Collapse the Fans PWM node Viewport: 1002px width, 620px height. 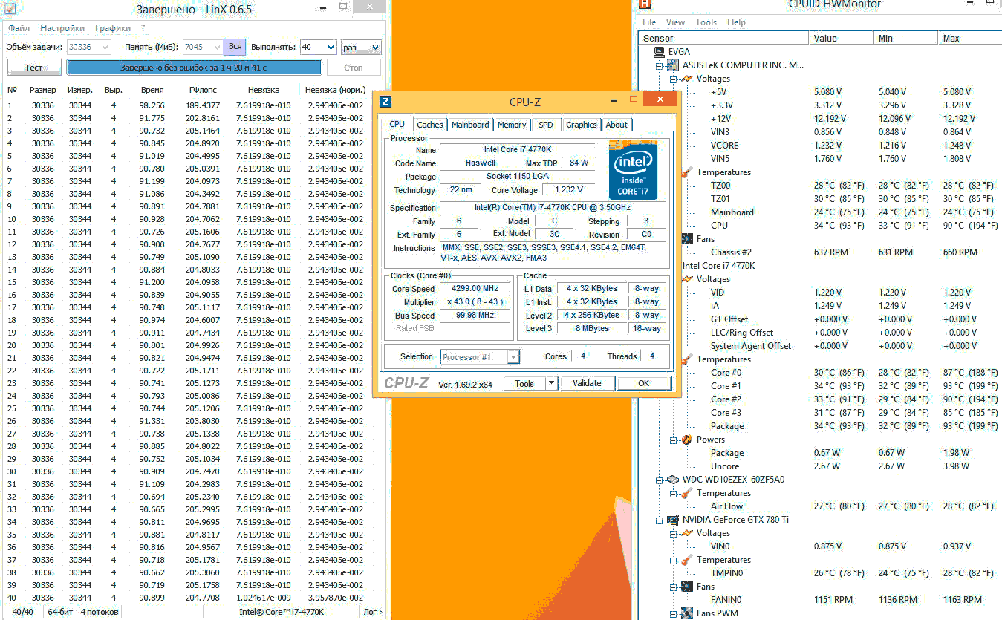pyautogui.click(x=673, y=613)
